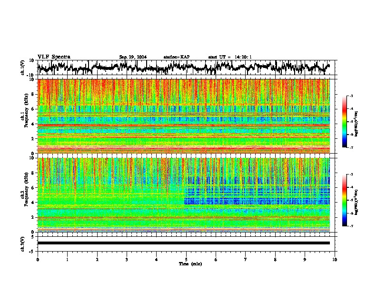This screenshot has width=377, height=291.
Task: Click the "0" tick on Time axis
Action: (x=38, y=260)
